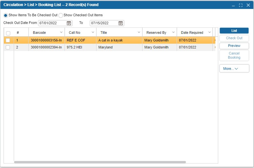Open calendar picker for Check Out Date From
254x168 pixels.
click(69, 23)
